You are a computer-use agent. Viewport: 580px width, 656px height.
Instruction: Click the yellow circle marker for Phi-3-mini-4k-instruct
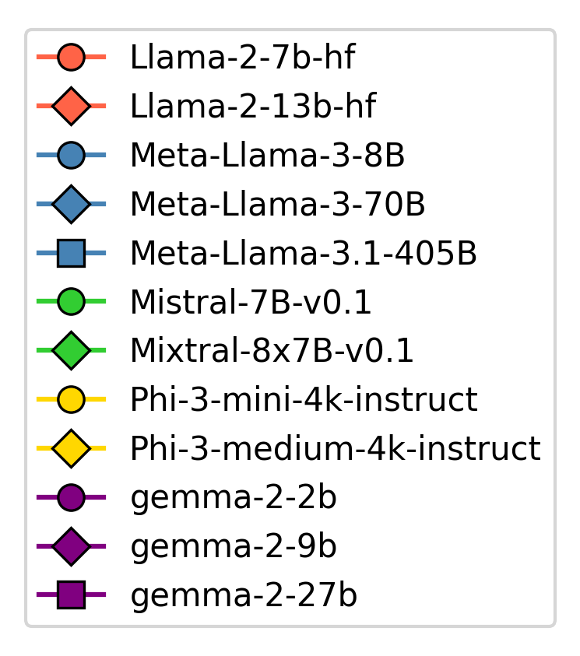[71, 400]
